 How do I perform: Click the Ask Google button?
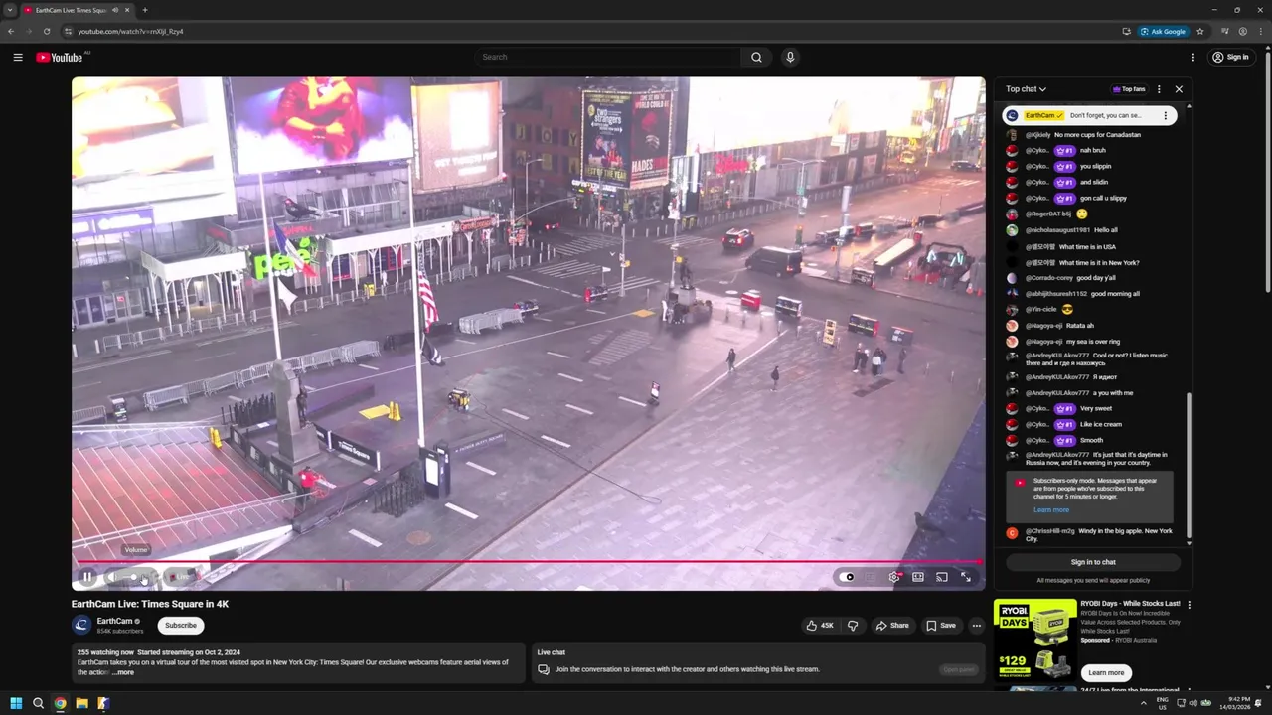[x=1164, y=31]
